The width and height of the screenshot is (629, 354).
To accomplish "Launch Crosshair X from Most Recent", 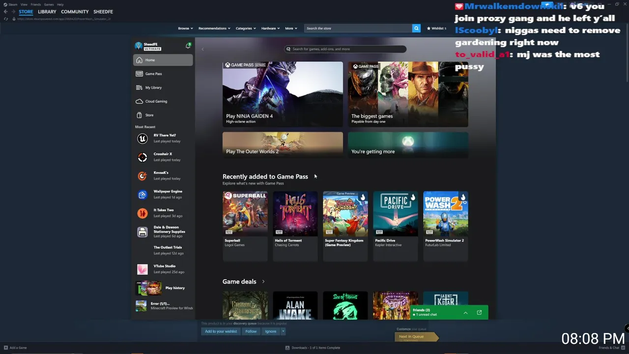I will [x=163, y=157].
